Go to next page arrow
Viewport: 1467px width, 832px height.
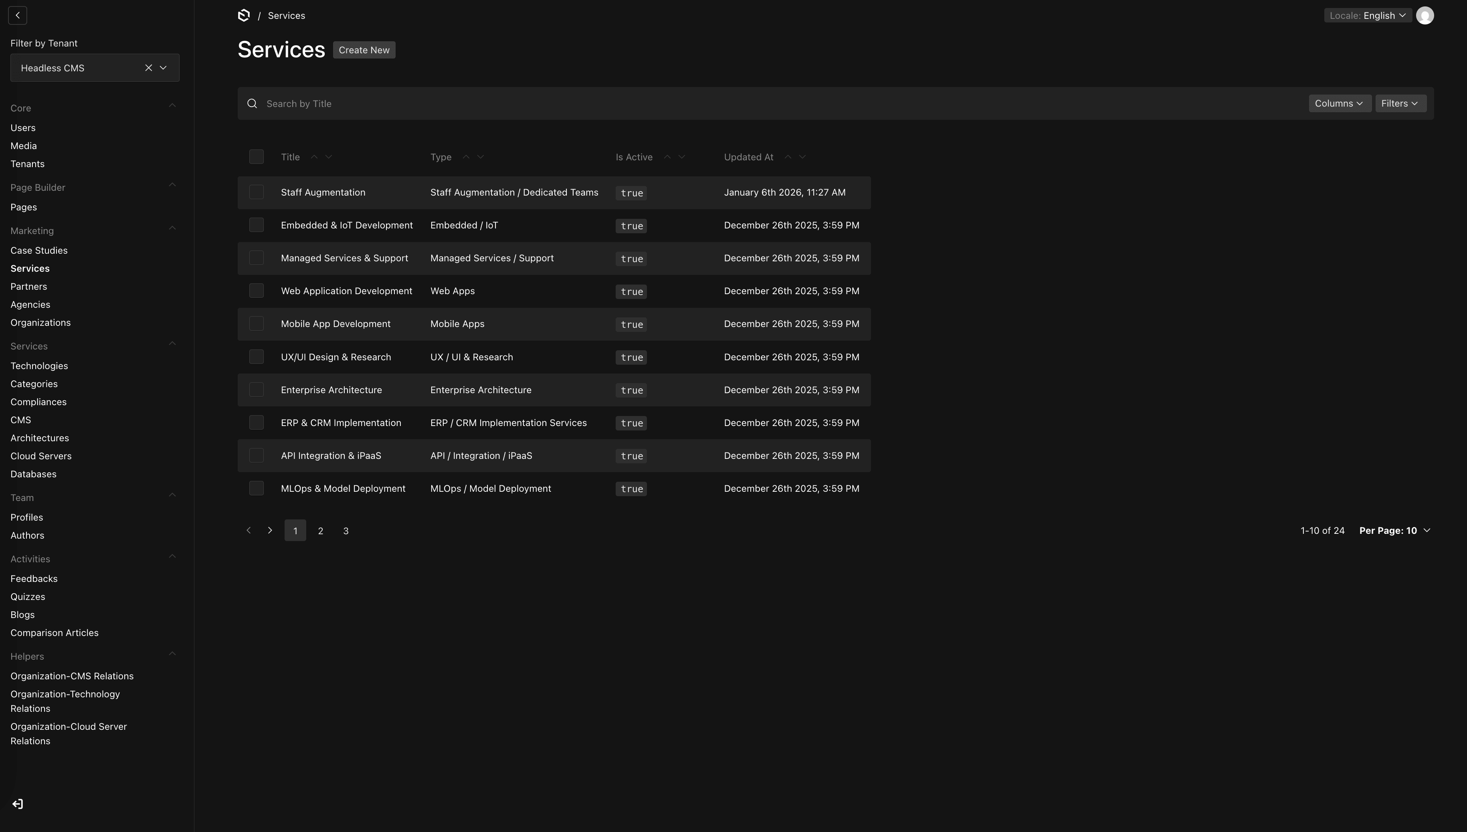pos(270,530)
